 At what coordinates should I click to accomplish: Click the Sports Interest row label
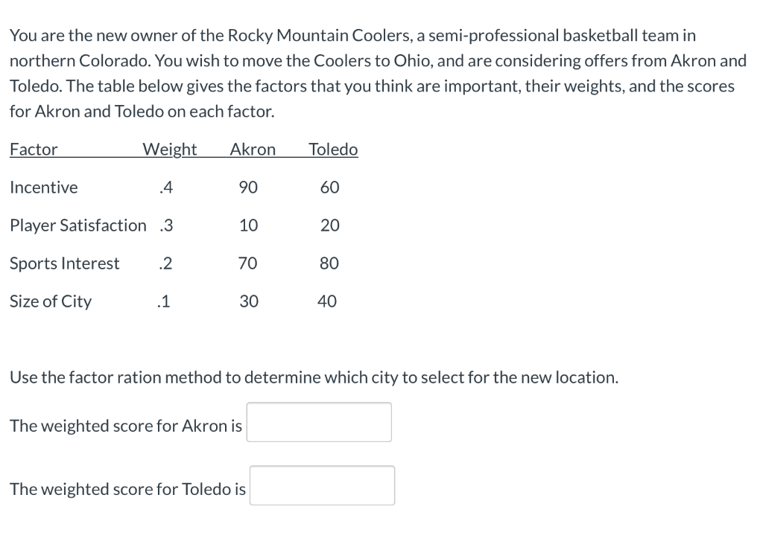click(x=65, y=263)
